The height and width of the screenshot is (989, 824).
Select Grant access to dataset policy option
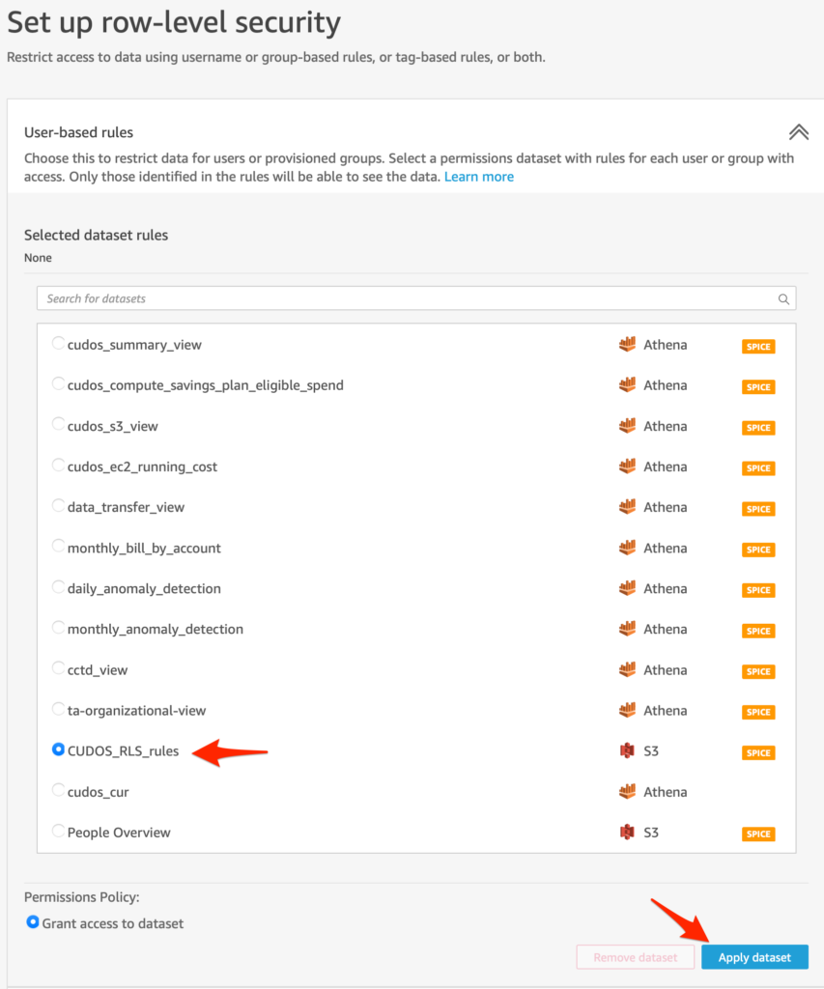[x=33, y=922]
